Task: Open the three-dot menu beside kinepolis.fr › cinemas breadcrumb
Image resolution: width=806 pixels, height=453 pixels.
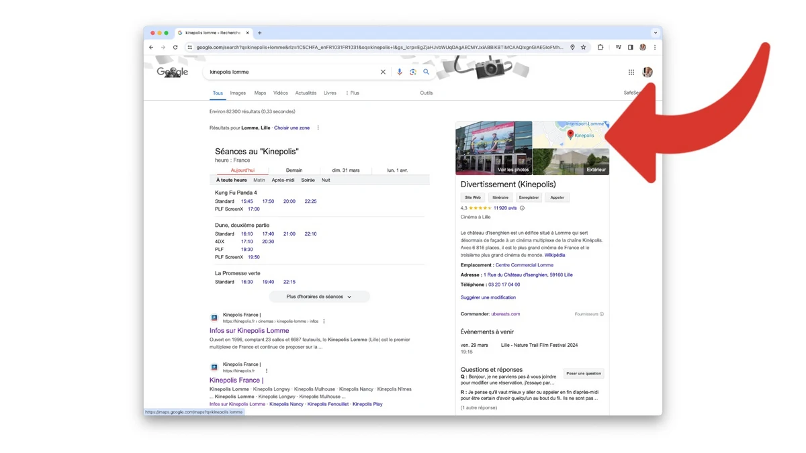Action: [x=324, y=321]
